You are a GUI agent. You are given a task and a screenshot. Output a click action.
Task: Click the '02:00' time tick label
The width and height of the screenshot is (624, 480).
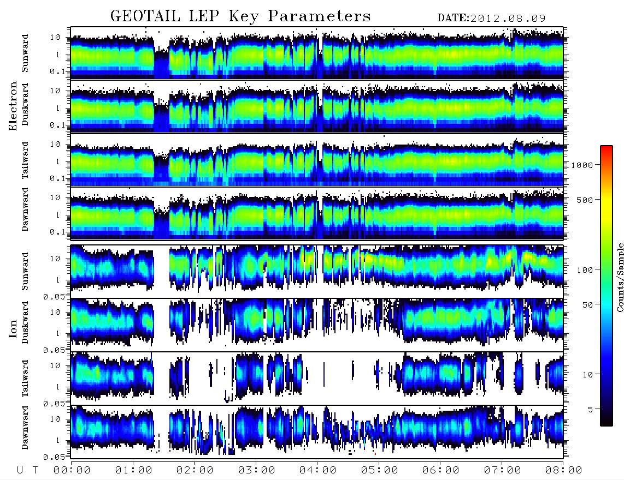click(195, 471)
